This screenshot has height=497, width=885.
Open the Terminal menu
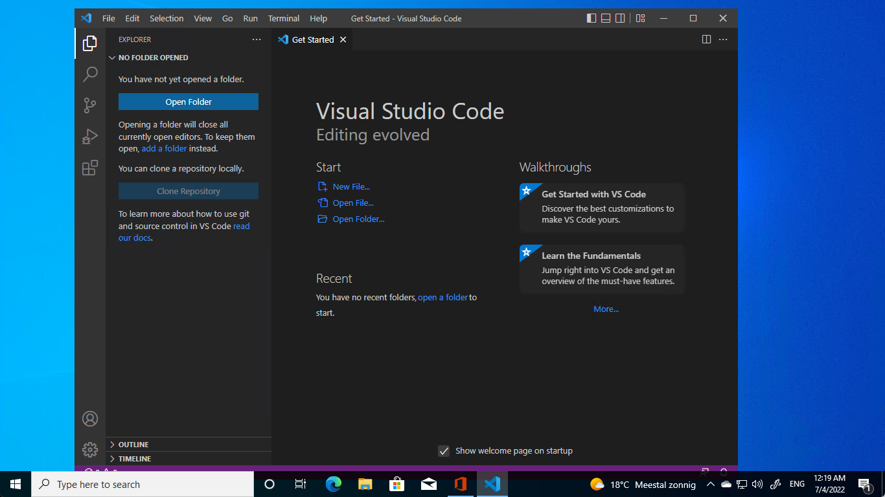[284, 18]
